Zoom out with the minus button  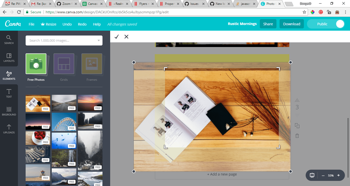[x=323, y=176]
